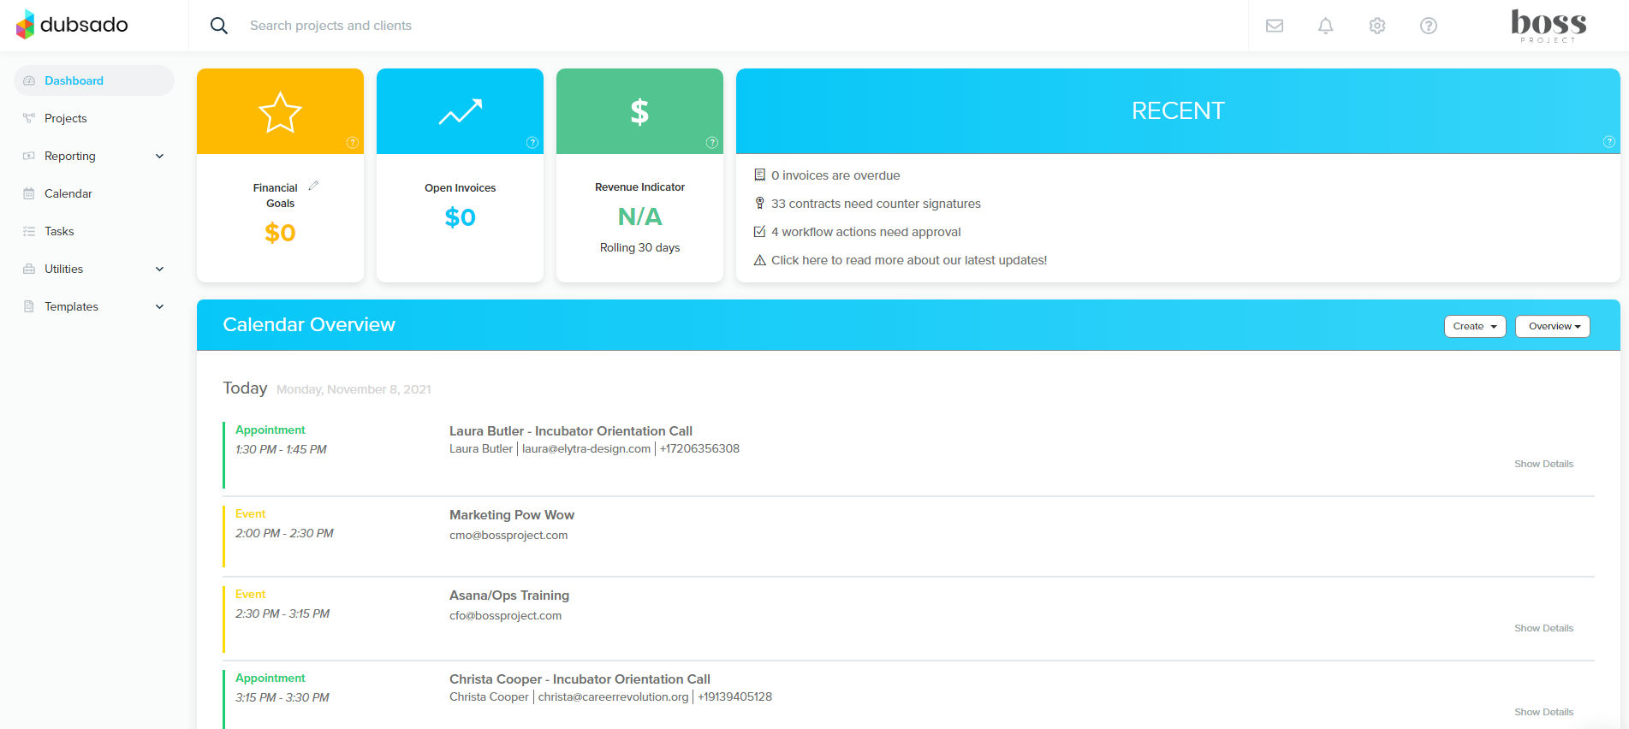Open Laura Butler Incubator Orientation Call title
The image size is (1629, 729).
tap(571, 431)
